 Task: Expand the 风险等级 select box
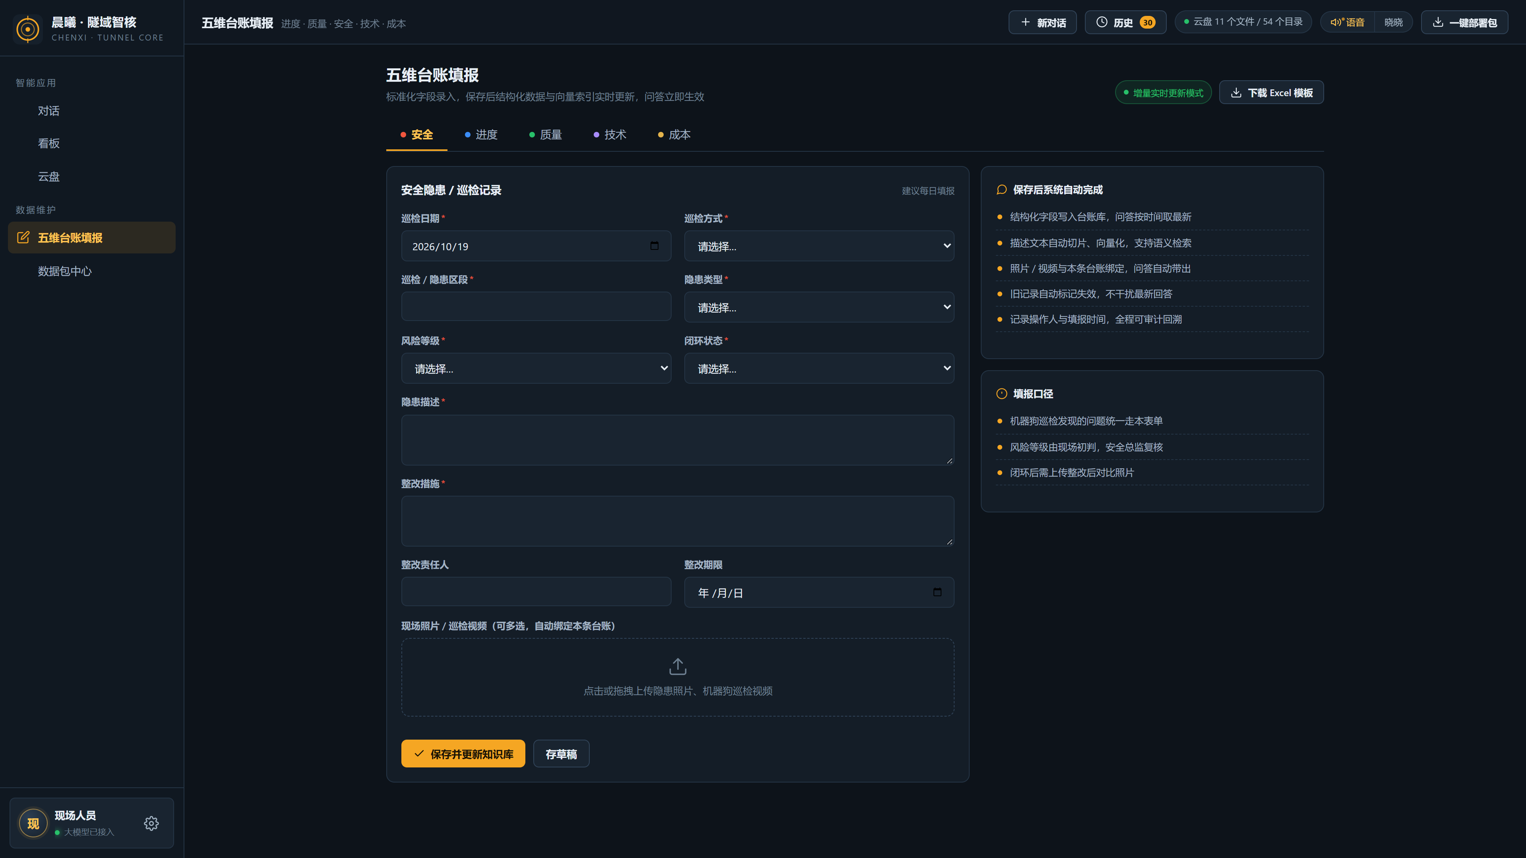point(536,368)
